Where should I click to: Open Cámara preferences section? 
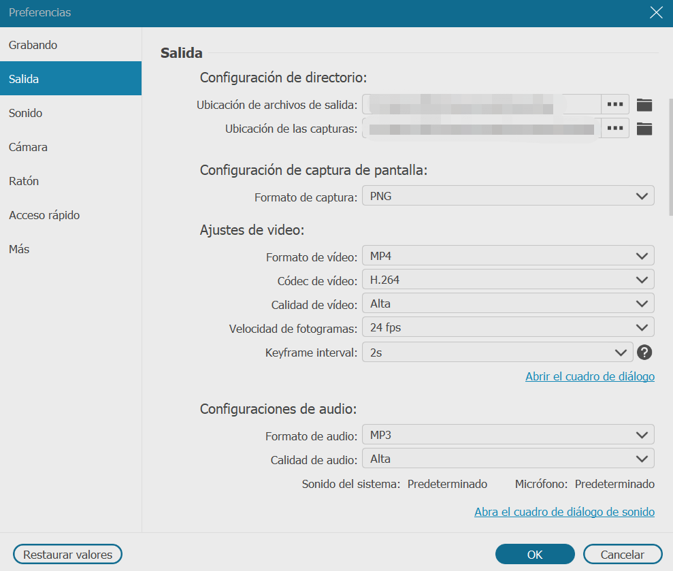[71, 147]
